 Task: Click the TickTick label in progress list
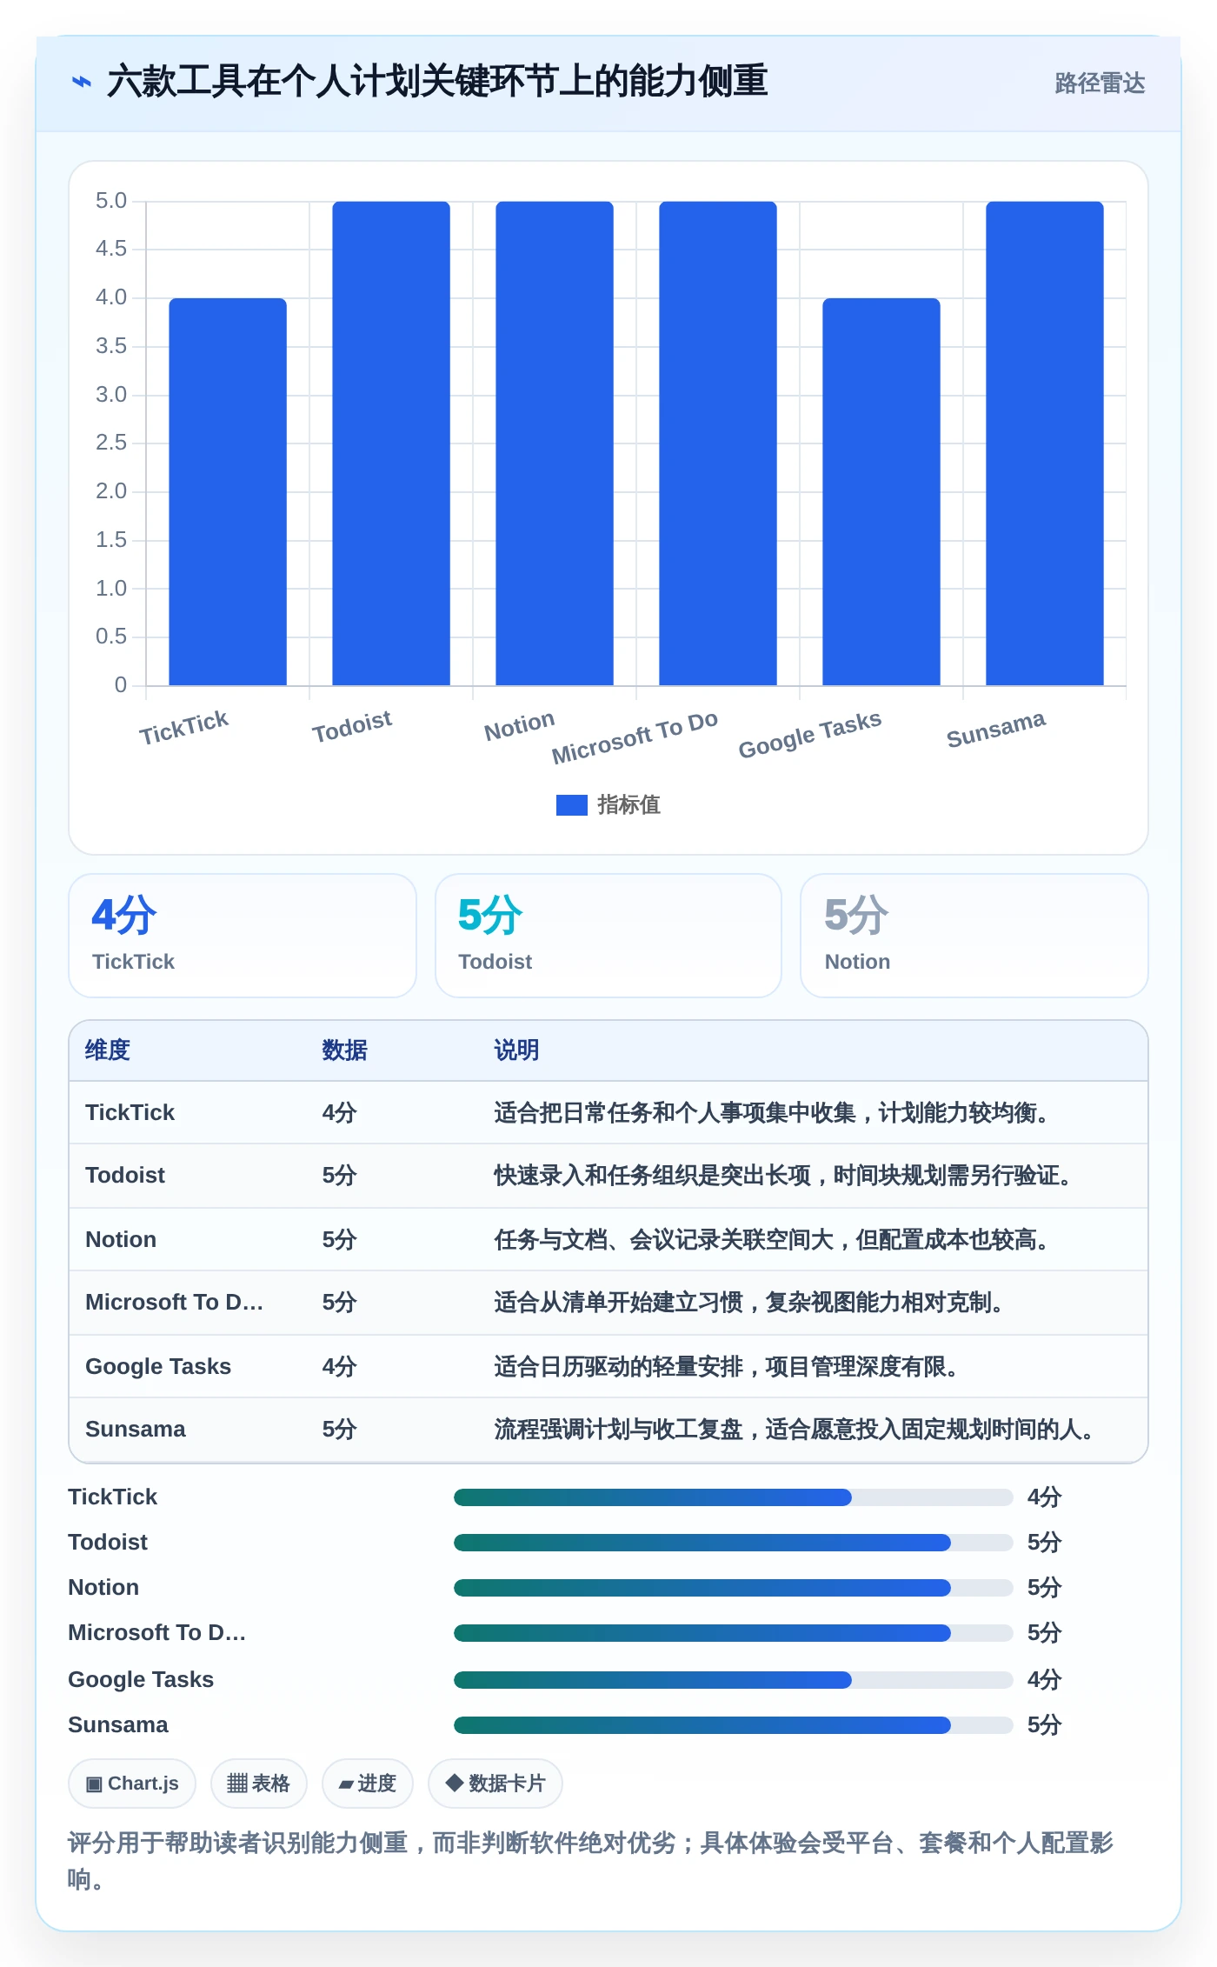113,1497
